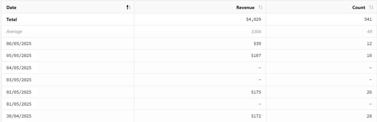Click the Count column header label
Screen dimensions: 377x122
pyautogui.click(x=359, y=7)
